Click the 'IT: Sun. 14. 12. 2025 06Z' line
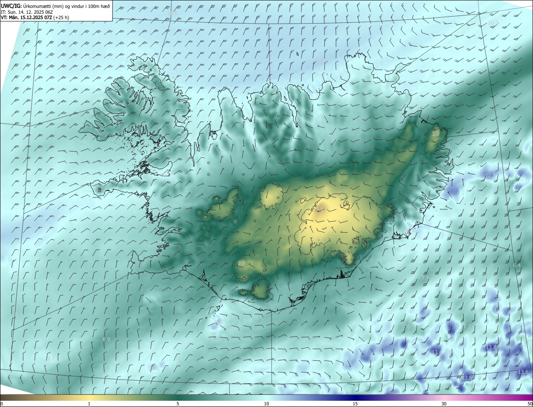533x407 pixels. click(x=26, y=12)
